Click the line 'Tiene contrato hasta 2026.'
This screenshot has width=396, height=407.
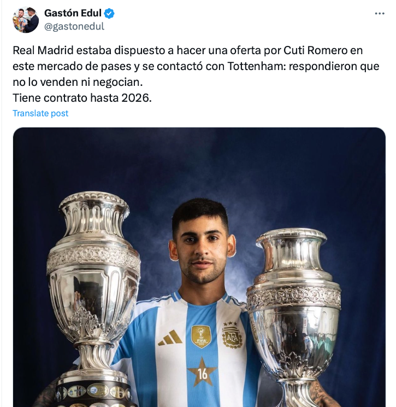(x=82, y=98)
